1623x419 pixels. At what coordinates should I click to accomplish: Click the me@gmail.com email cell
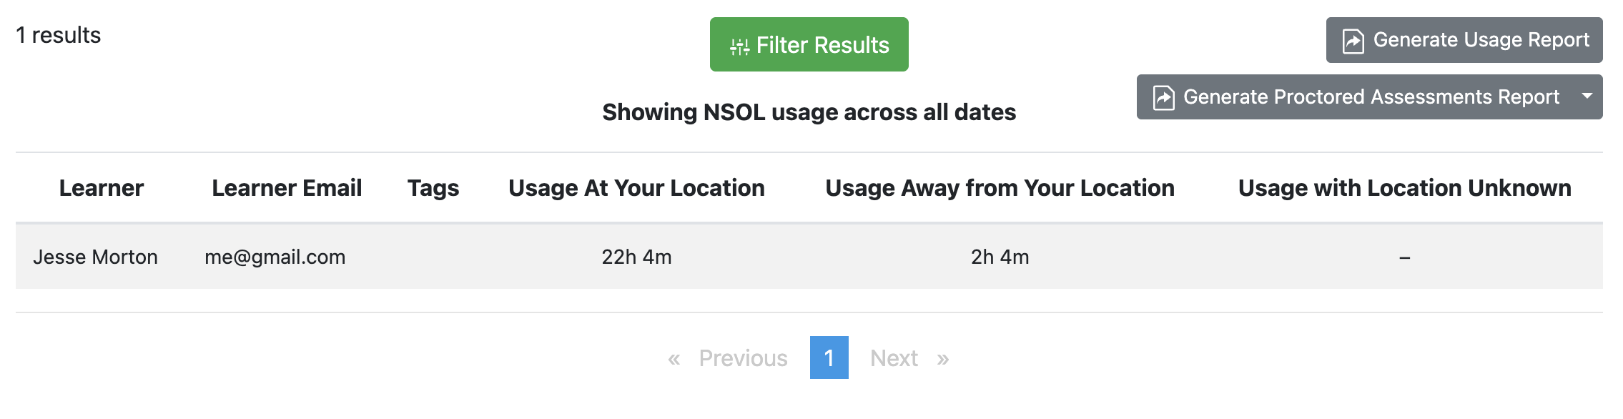coord(275,257)
